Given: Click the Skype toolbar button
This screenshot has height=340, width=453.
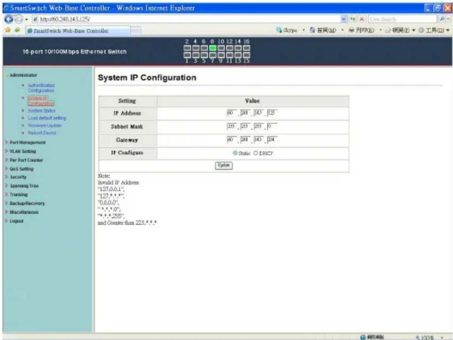Looking at the screenshot, I should (x=287, y=30).
